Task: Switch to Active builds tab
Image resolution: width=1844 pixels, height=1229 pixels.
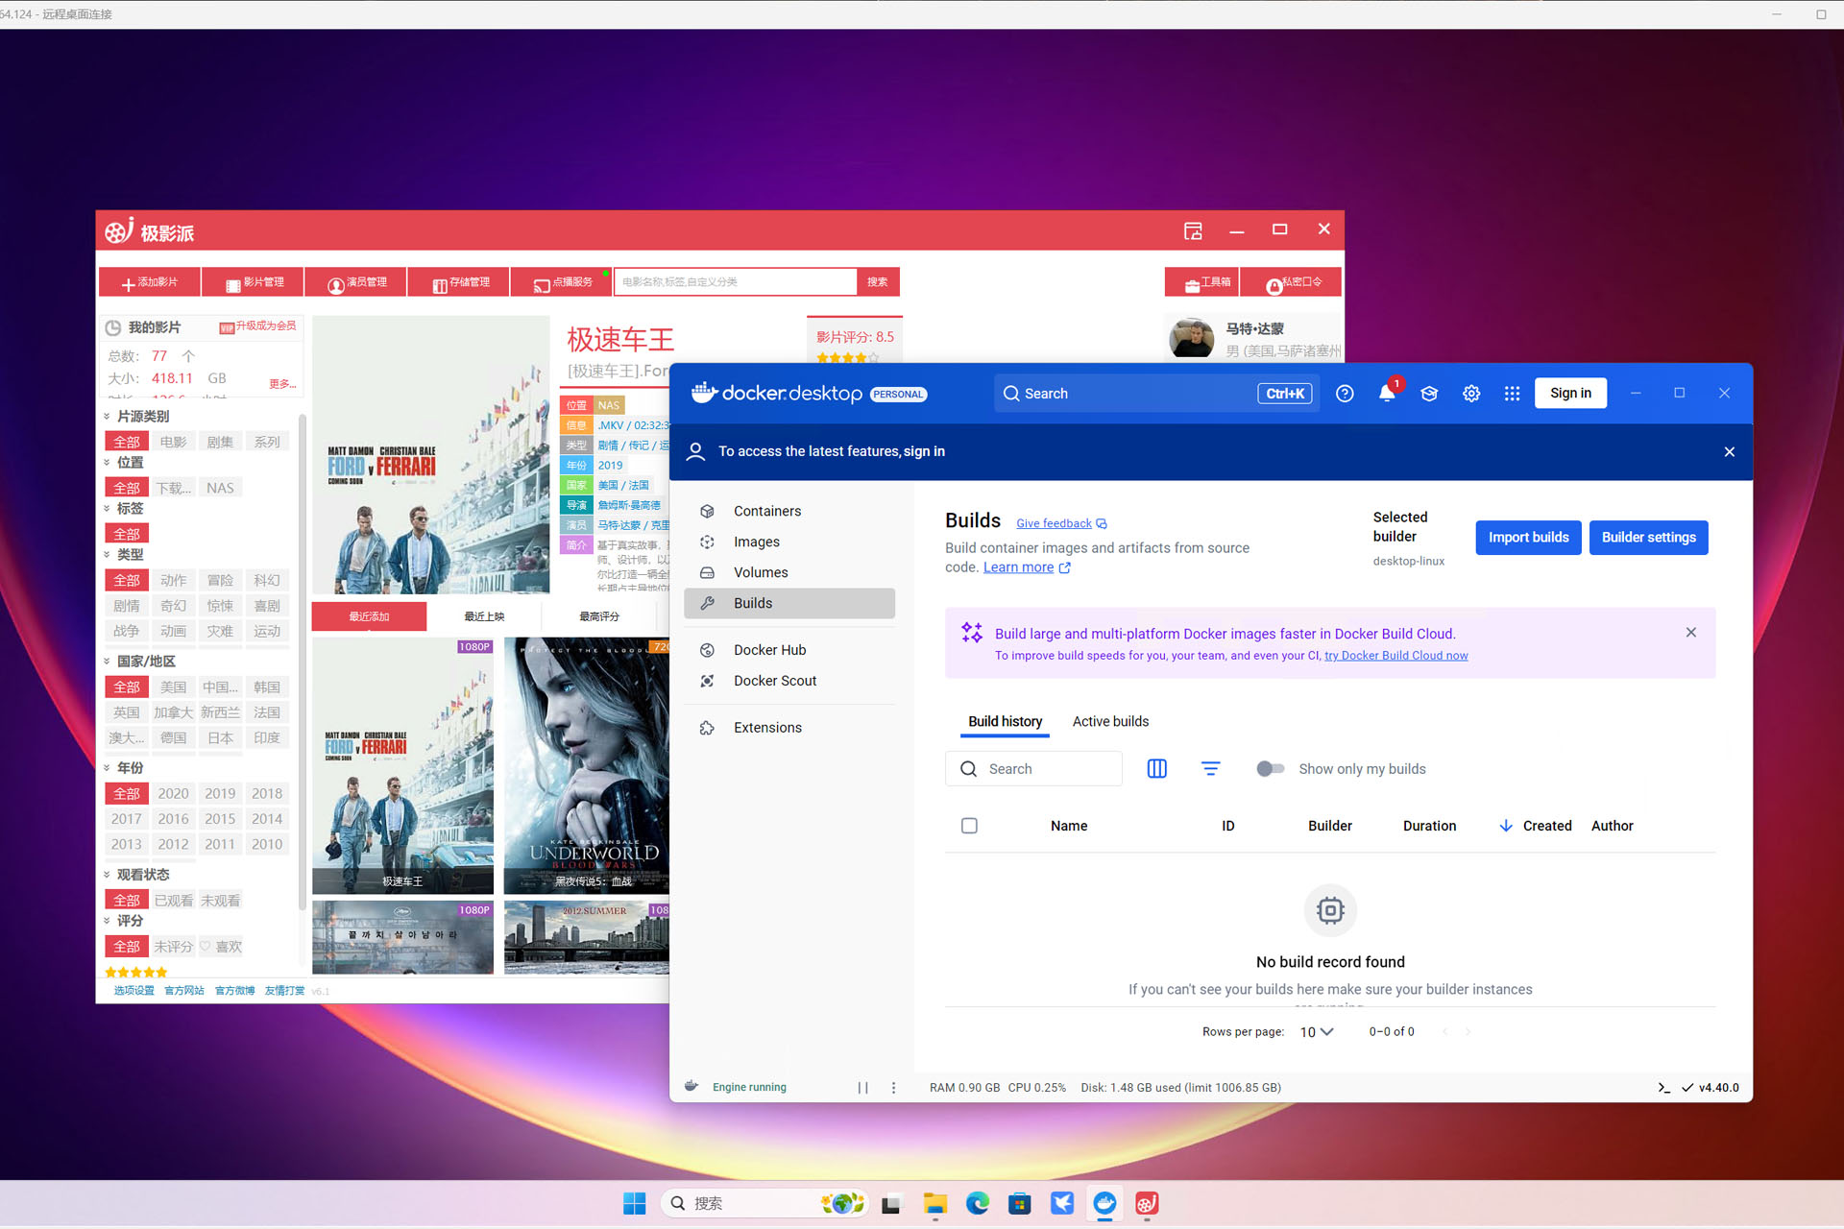Action: pyautogui.click(x=1110, y=721)
